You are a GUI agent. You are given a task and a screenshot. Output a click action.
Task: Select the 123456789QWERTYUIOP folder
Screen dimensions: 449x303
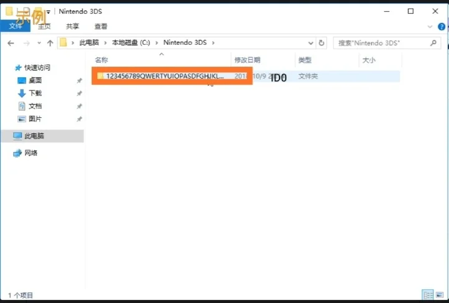163,75
